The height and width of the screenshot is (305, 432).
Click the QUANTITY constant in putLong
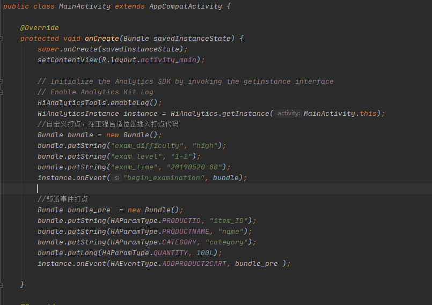pyautogui.click(x=171, y=253)
